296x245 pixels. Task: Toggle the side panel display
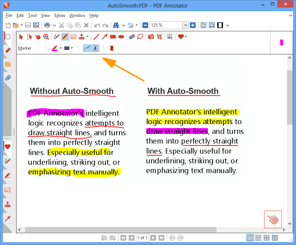coord(219,25)
